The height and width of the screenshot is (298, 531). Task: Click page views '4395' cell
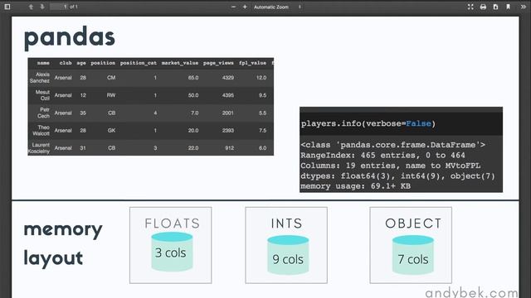coord(228,95)
